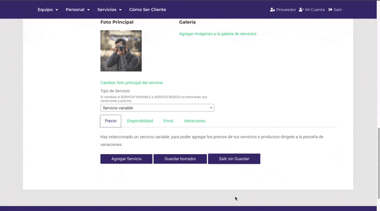
Task: Click the photographer main photo thumbnail
Action: (x=121, y=51)
